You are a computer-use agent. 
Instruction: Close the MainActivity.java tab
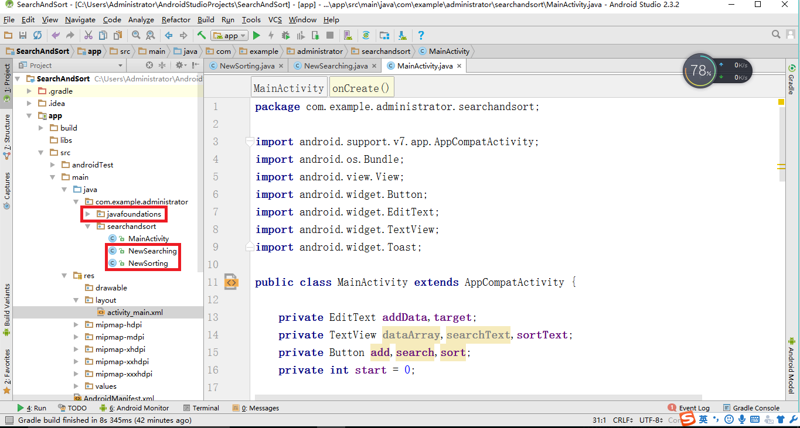(x=459, y=66)
